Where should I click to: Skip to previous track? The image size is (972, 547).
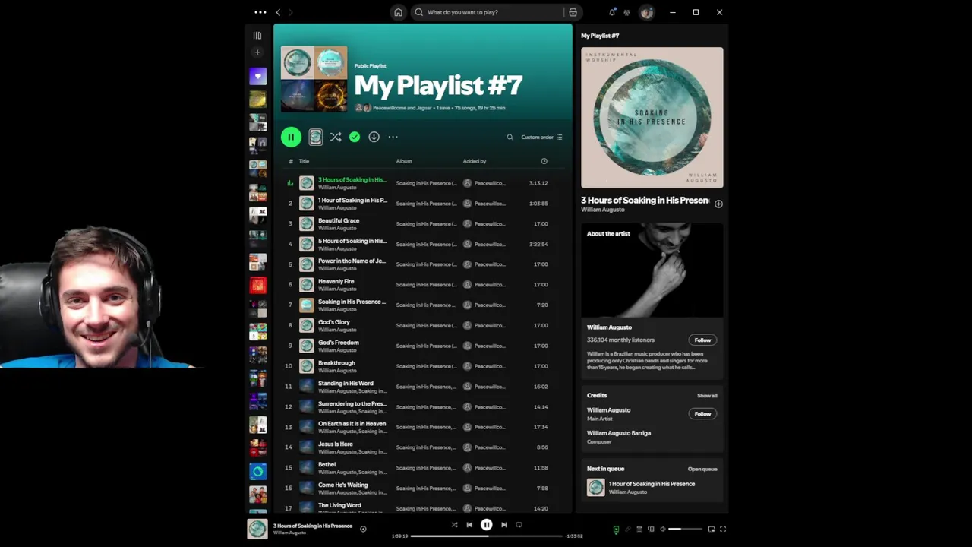click(469, 525)
